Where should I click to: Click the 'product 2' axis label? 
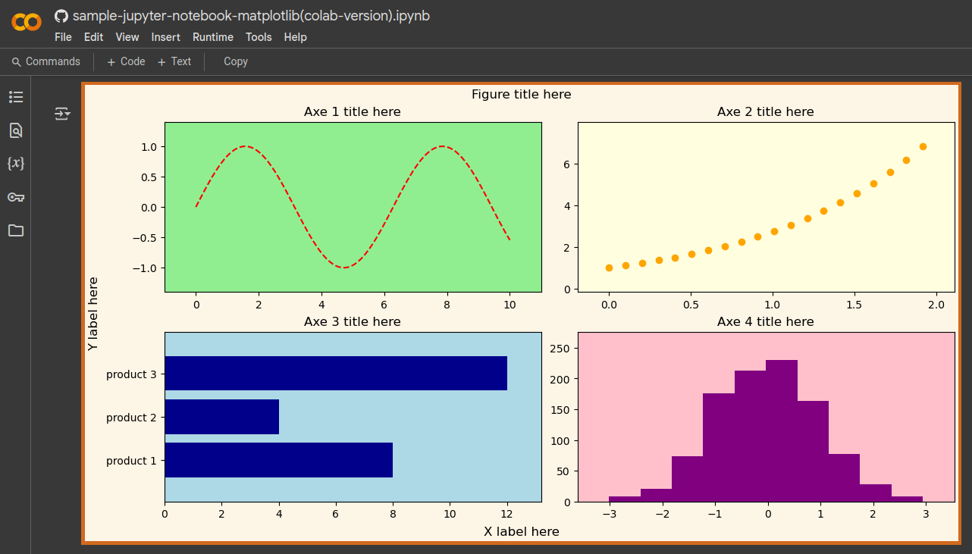point(131,418)
